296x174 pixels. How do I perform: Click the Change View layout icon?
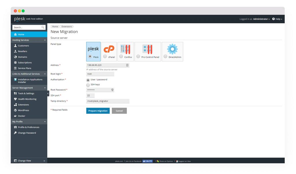tap(15, 161)
